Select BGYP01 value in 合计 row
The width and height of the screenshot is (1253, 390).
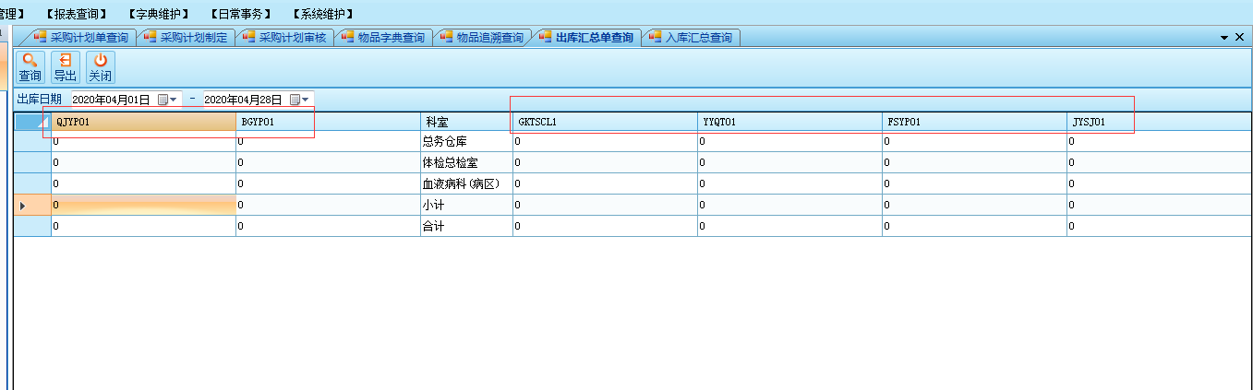click(x=328, y=226)
